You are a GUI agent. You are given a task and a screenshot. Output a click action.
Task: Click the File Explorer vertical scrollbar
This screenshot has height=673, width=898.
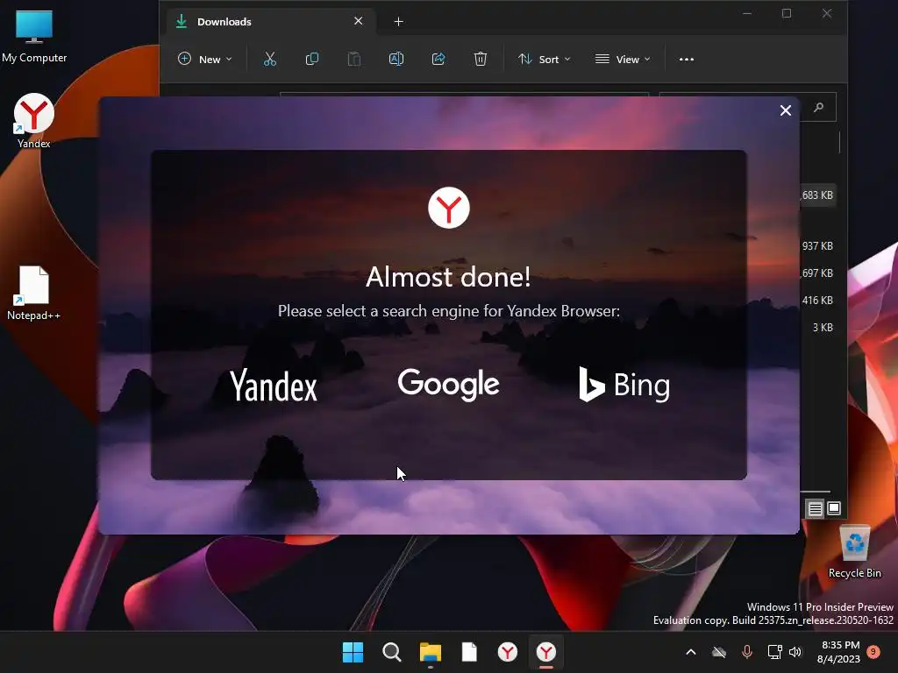839,143
